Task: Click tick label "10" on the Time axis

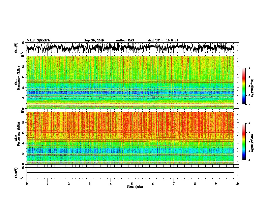Action: (x=237, y=184)
